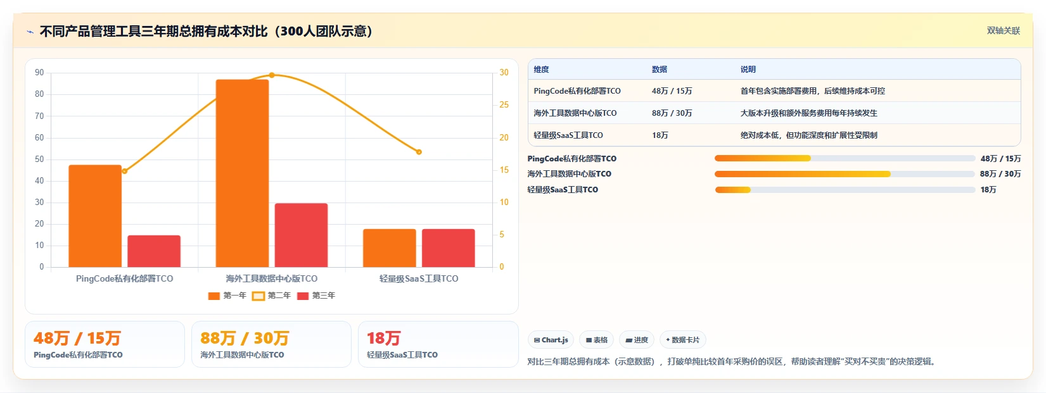This screenshot has height=393, width=1046.
Task: Click the 说明 table column header
Action: 748,70
